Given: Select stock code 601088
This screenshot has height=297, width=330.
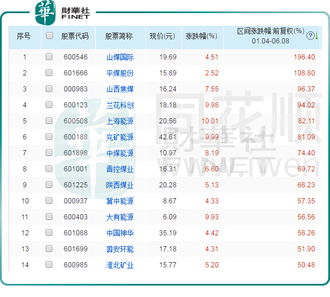Looking at the screenshot, I should pyautogui.click(x=76, y=233).
